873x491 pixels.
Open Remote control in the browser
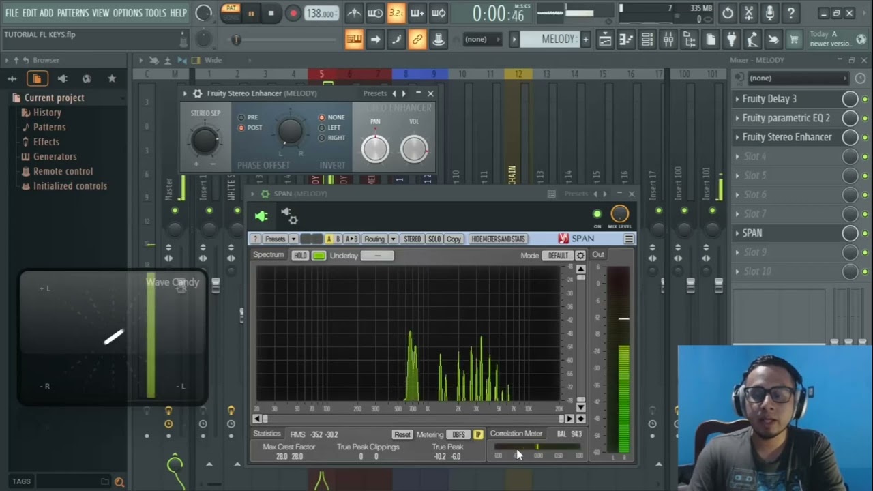(63, 171)
